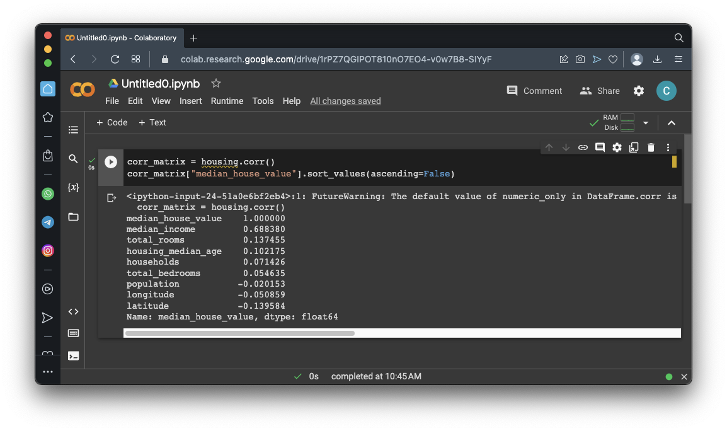Open the Files folder panel
This screenshot has height=431, width=727.
(74, 217)
